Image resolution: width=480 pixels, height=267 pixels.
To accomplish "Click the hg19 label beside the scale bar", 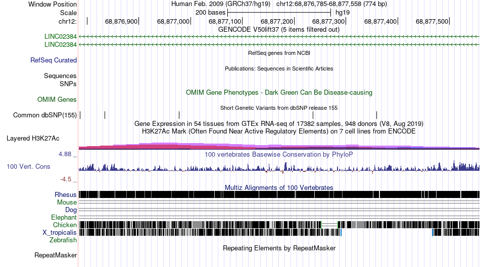I will coord(343,13).
